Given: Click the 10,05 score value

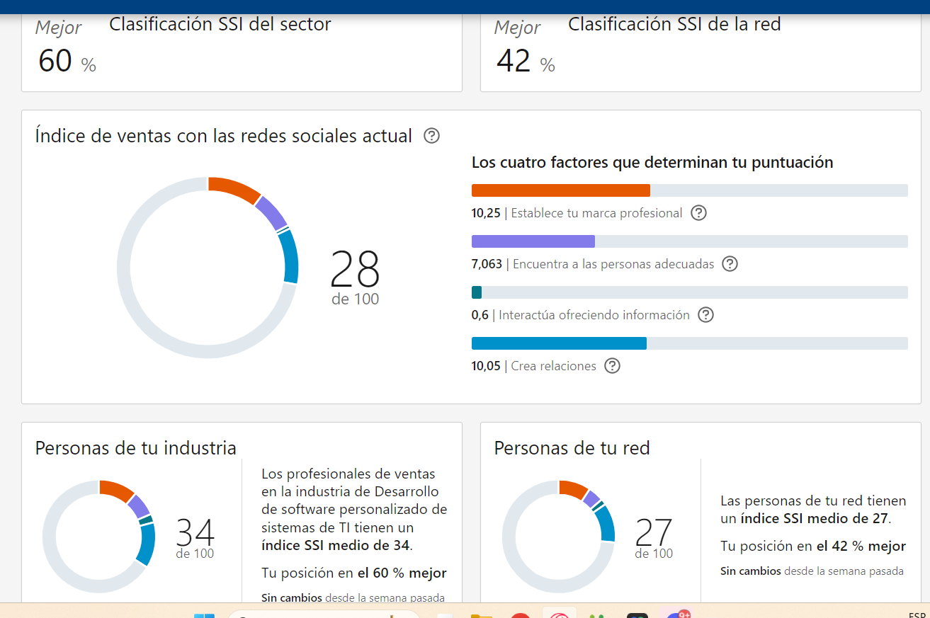Looking at the screenshot, I should pyautogui.click(x=486, y=366).
